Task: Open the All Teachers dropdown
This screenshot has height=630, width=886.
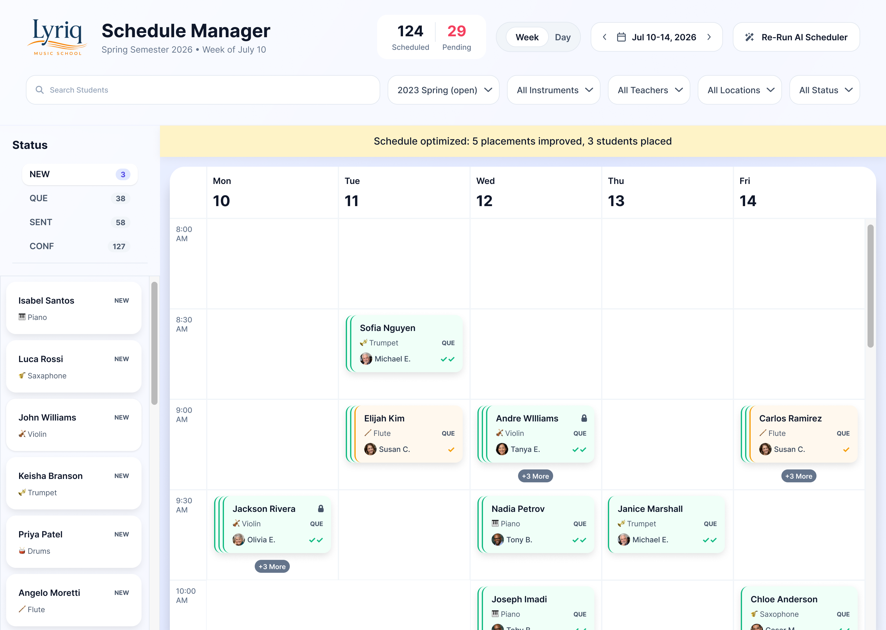Action: coord(649,90)
